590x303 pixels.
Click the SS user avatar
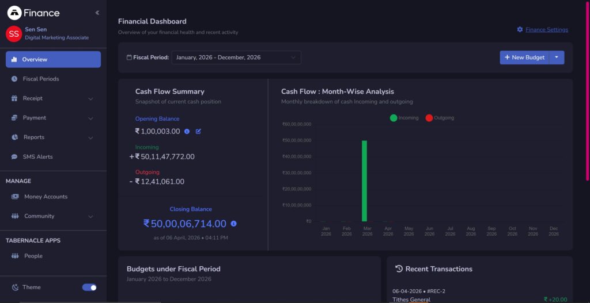click(x=14, y=33)
